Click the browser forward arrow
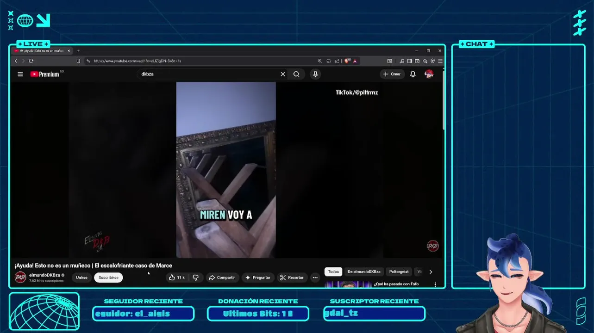 click(23, 61)
